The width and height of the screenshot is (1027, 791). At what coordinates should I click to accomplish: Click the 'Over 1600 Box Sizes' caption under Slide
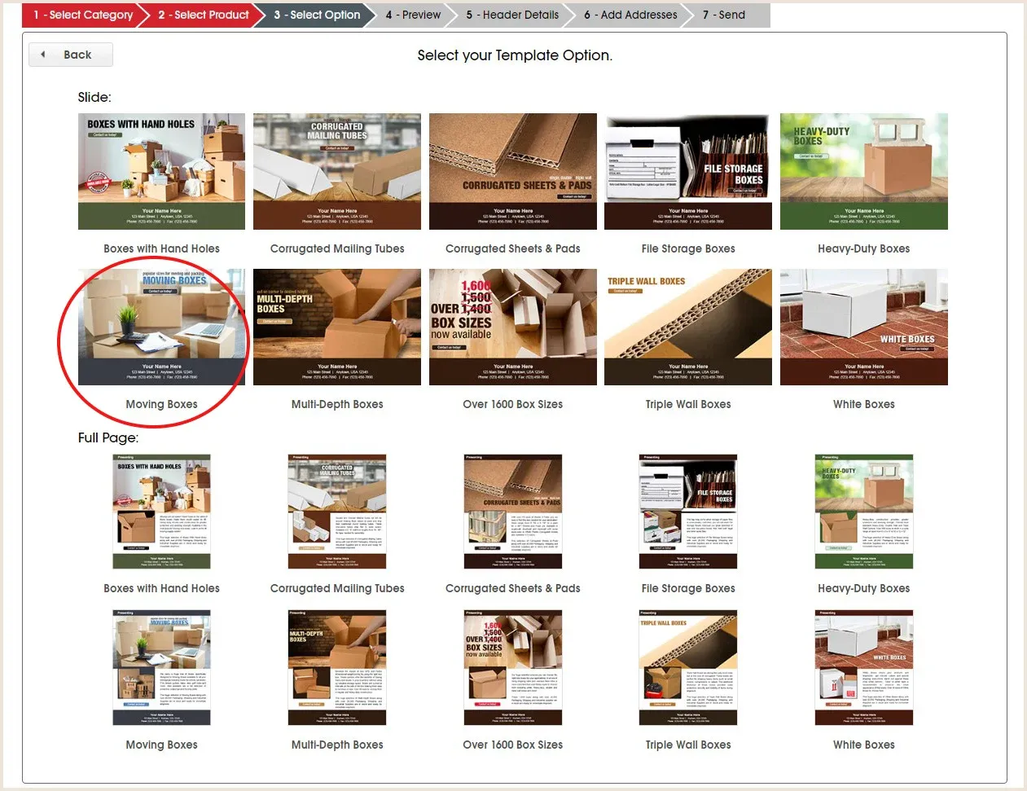click(513, 404)
